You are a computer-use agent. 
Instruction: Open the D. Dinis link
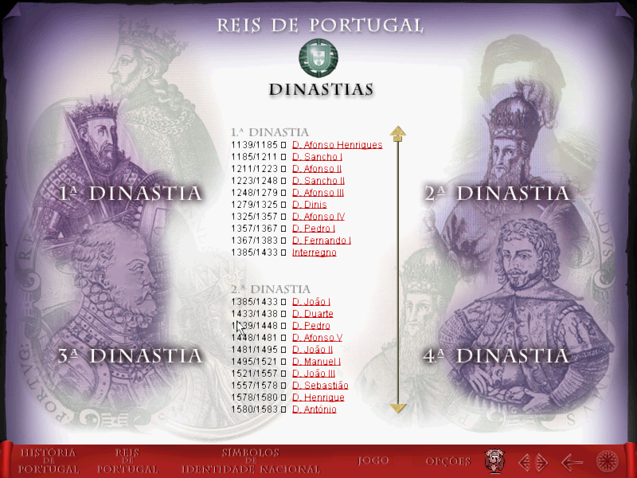tap(310, 205)
